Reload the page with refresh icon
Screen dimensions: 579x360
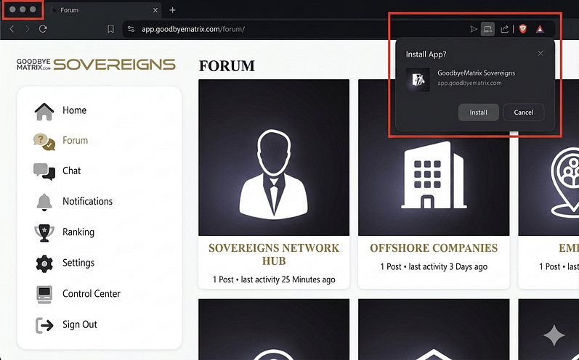point(43,29)
